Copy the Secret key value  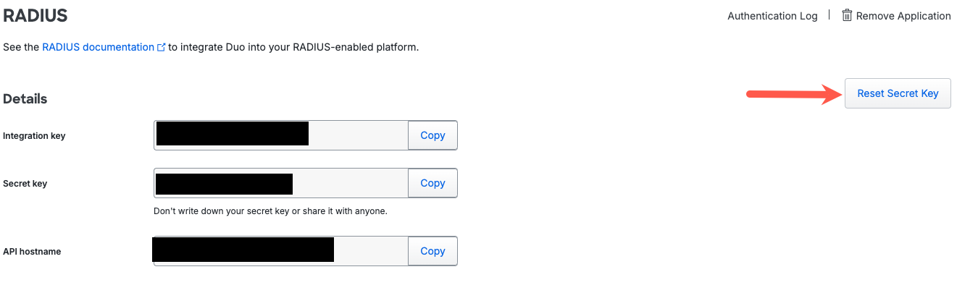point(432,183)
